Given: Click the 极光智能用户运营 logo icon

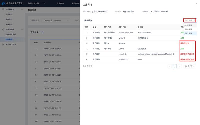Looking at the screenshot, I should [x=3, y=3].
